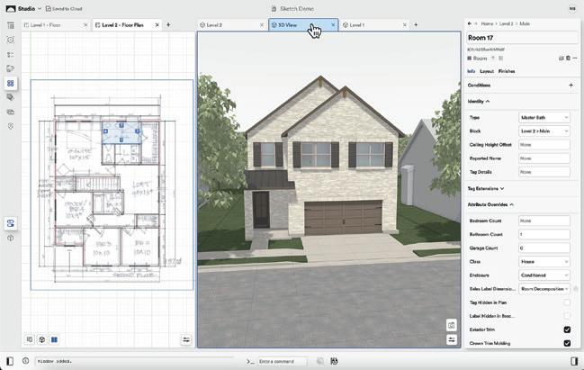Click Home in the properties breadcrumb
Viewport: 584px width, 370px height.
487,23
